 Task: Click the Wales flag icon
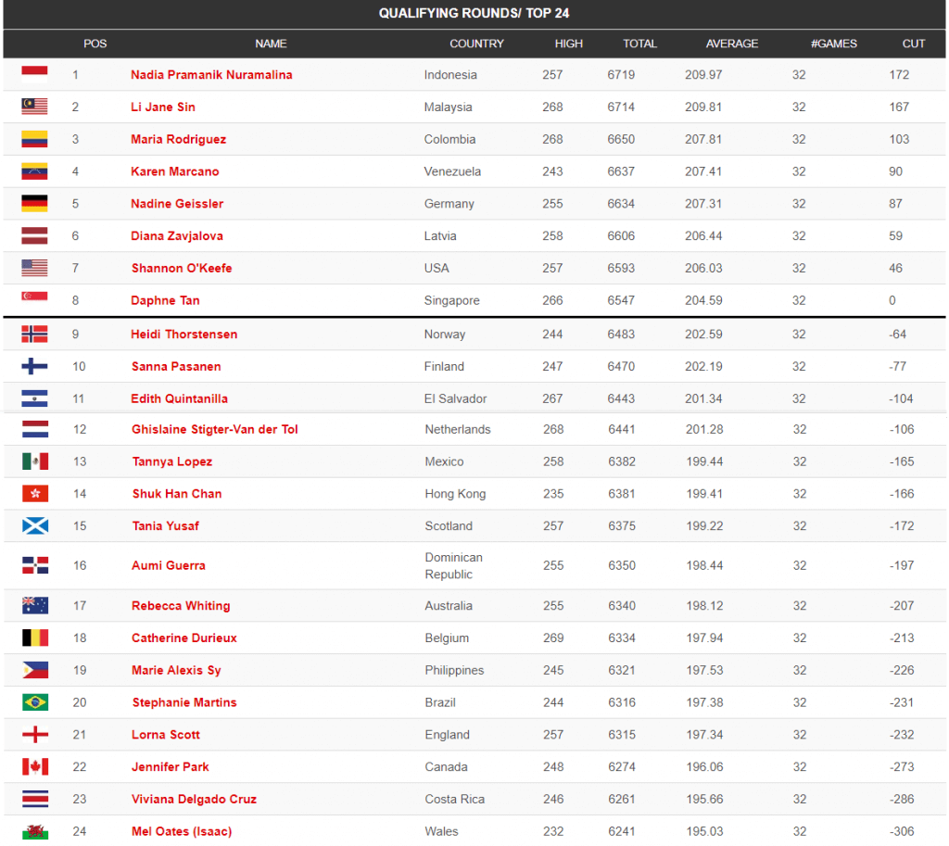click(35, 831)
